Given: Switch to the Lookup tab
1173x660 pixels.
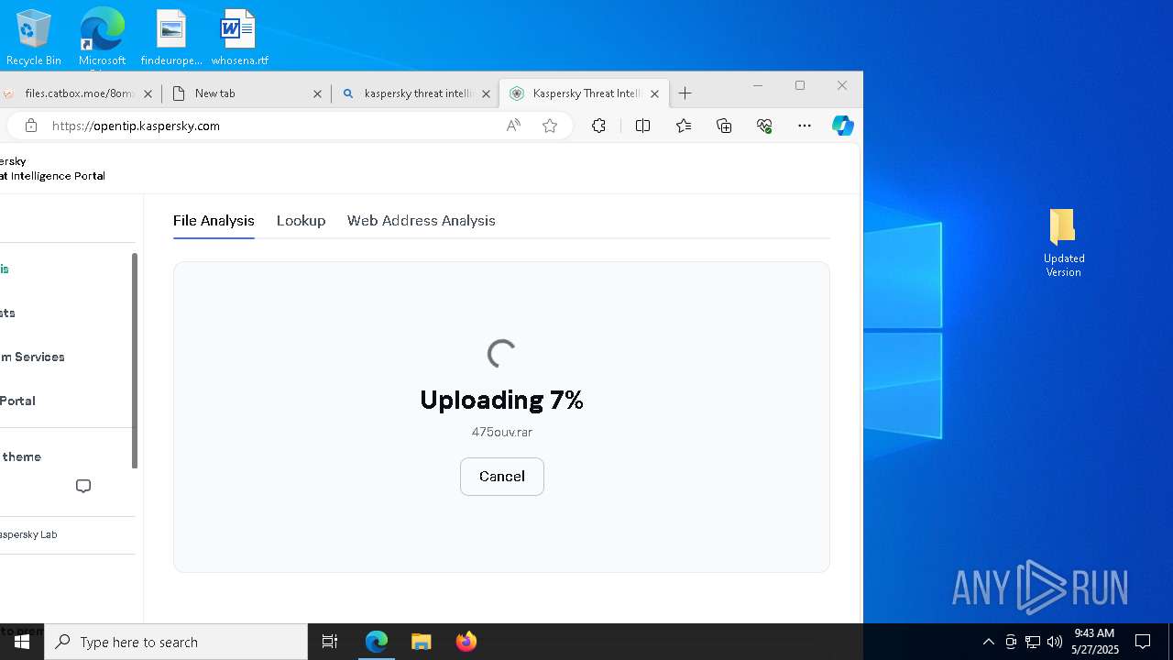Looking at the screenshot, I should click(x=301, y=221).
